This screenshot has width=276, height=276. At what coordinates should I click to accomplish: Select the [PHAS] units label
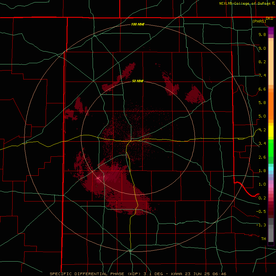pos(259,21)
